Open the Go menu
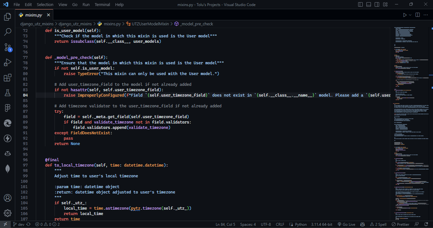Screen dimensions: 433x228 pyautogui.click(x=75, y=5)
